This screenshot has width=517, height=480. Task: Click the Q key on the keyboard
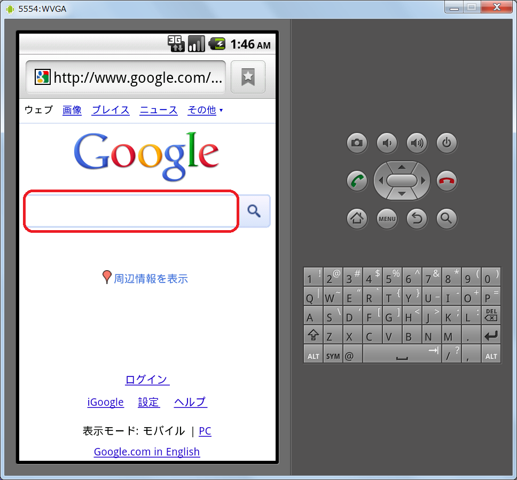click(313, 296)
